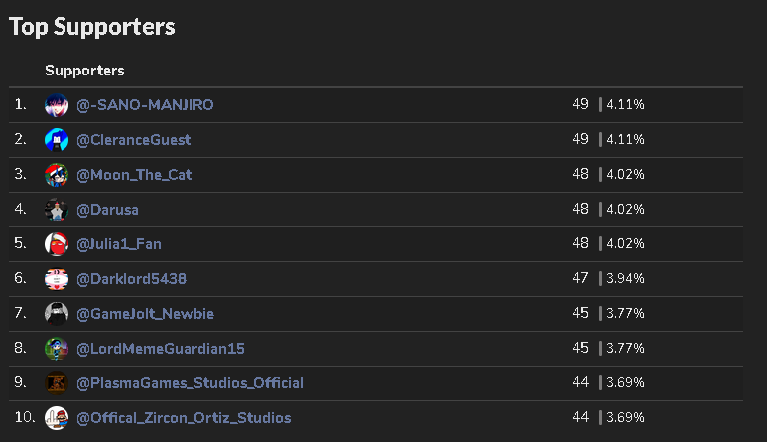Click the avatar beside @LordMemeGuardian15
The height and width of the screenshot is (442, 767).
tap(56, 349)
